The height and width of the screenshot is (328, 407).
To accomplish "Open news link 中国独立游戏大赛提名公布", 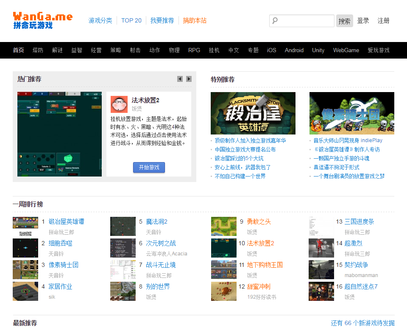I will click(x=245, y=149).
